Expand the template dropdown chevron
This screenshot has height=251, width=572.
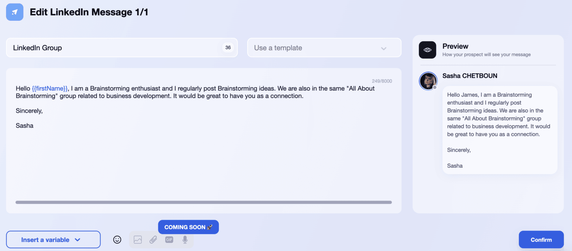coord(384,48)
